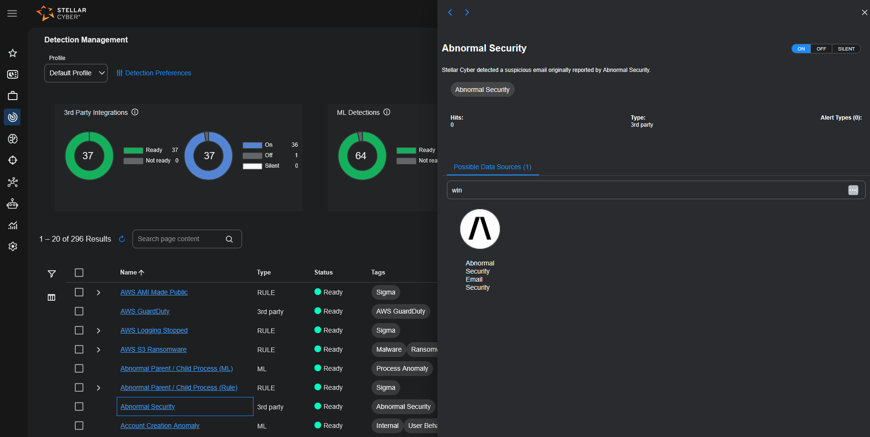Expand the AWS Logging Stopped row
The image size is (870, 437).
coord(99,330)
